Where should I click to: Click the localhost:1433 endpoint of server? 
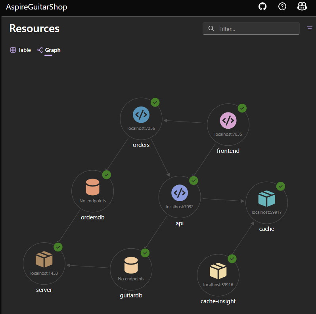pyautogui.click(x=44, y=273)
